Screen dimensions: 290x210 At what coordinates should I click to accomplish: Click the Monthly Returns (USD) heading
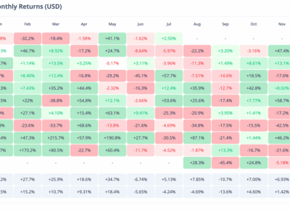pos(30,7)
